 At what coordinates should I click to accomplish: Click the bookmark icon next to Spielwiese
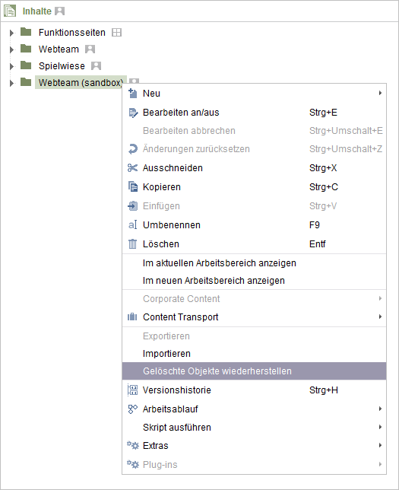97,65
